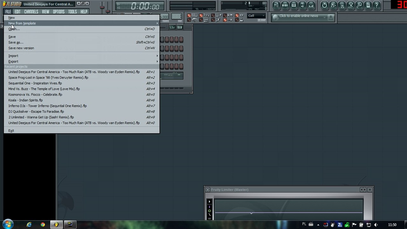Select Save new version menu entry
The height and width of the screenshot is (229, 407).
point(81,48)
